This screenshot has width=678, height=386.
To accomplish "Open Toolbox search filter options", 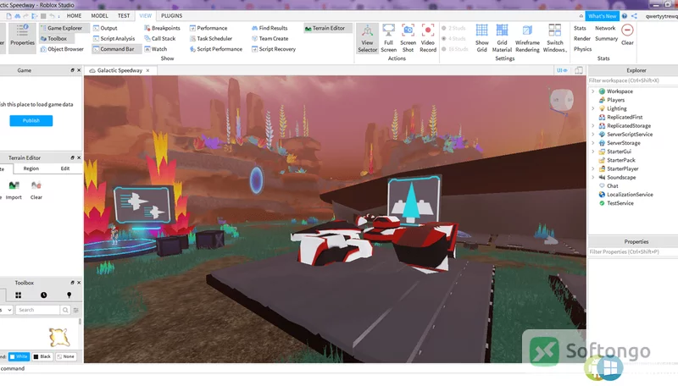I will [x=76, y=310].
